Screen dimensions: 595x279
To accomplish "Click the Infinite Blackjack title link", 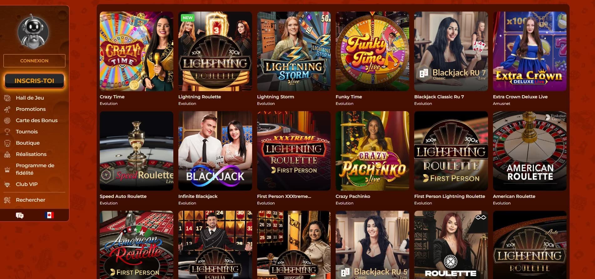I will (x=198, y=196).
